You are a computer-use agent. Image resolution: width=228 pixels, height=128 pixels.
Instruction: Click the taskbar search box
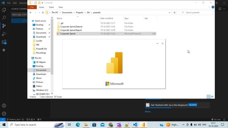(36, 125)
